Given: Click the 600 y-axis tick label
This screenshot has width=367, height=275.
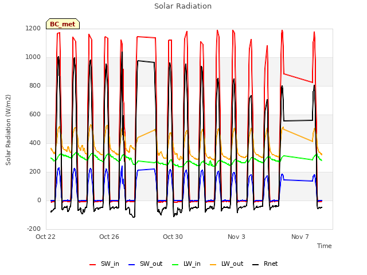Looking at the screenshot, I should point(35,115).
